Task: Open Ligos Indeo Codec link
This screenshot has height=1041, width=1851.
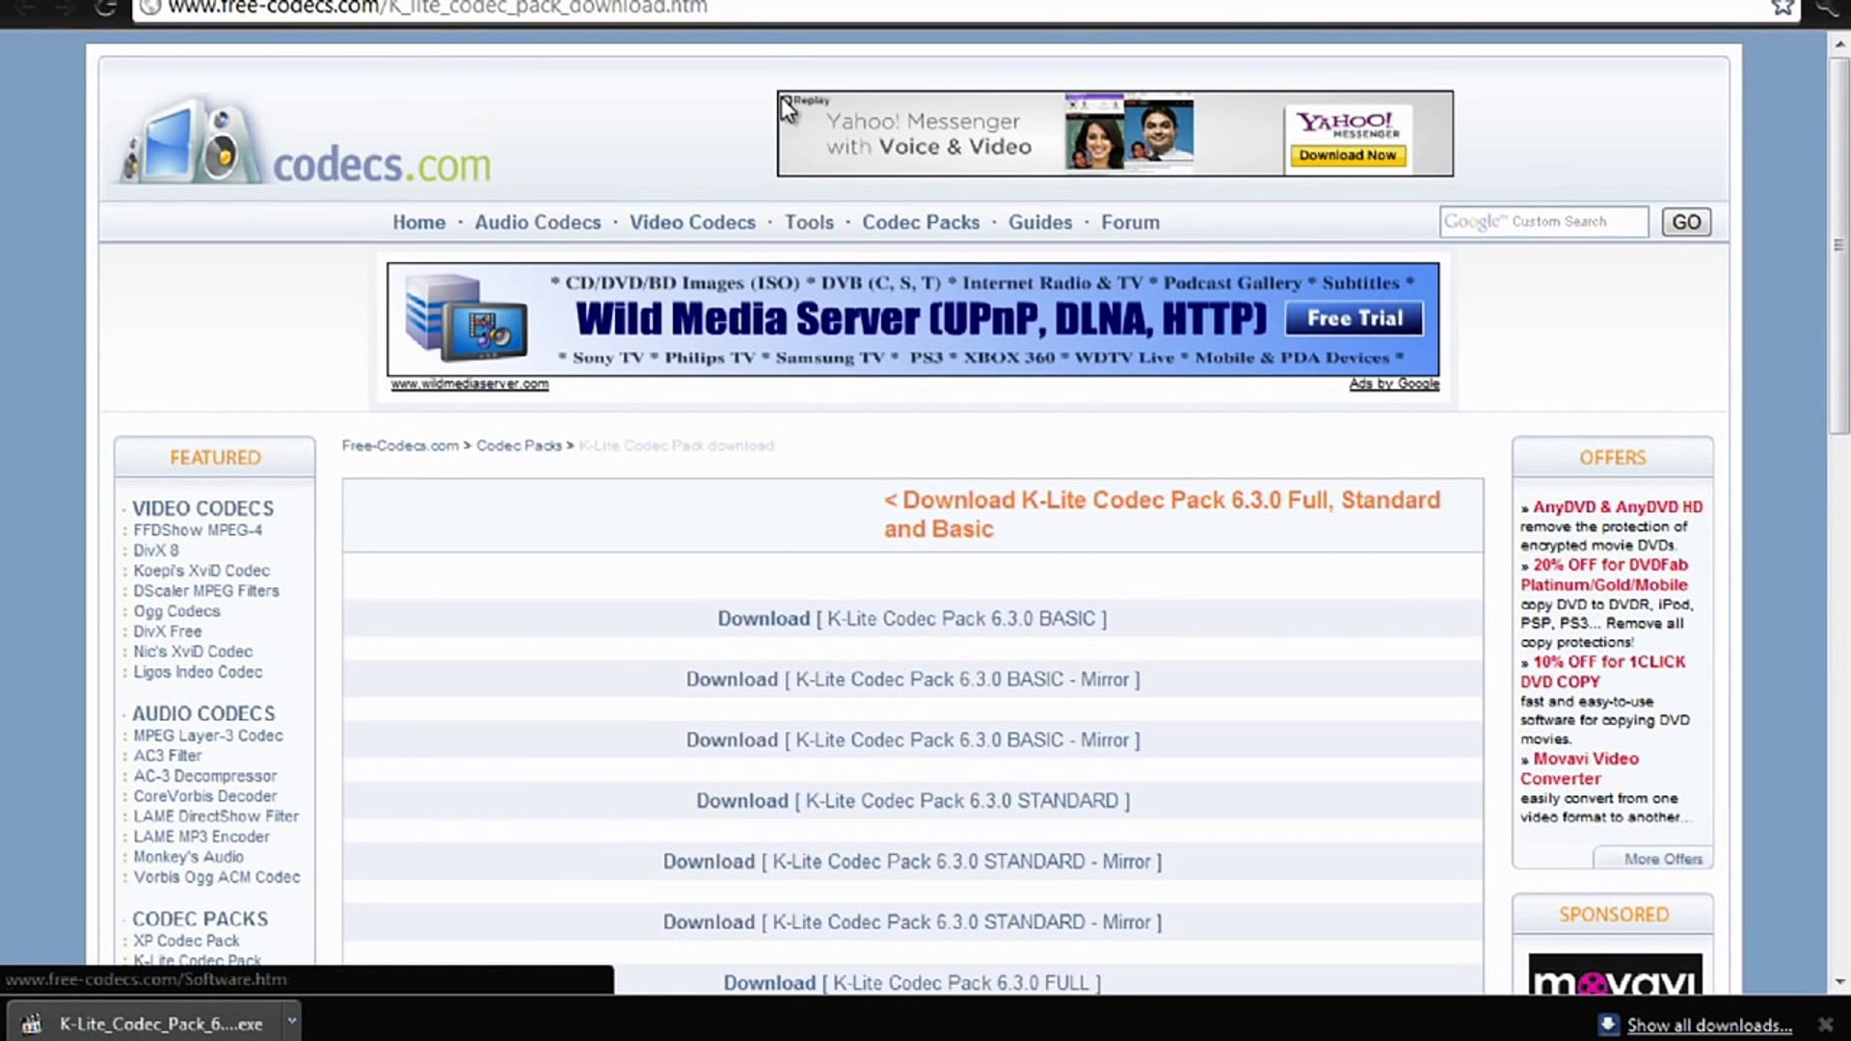Action: pyautogui.click(x=198, y=672)
